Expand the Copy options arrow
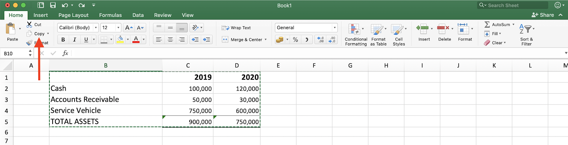Image resolution: width=568 pixels, height=145 pixels. click(48, 34)
